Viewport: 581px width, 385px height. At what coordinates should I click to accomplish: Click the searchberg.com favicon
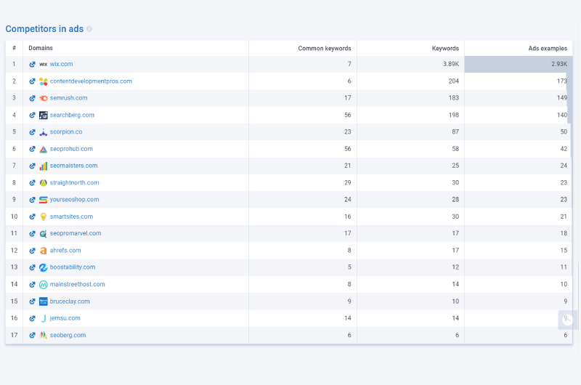pos(44,115)
